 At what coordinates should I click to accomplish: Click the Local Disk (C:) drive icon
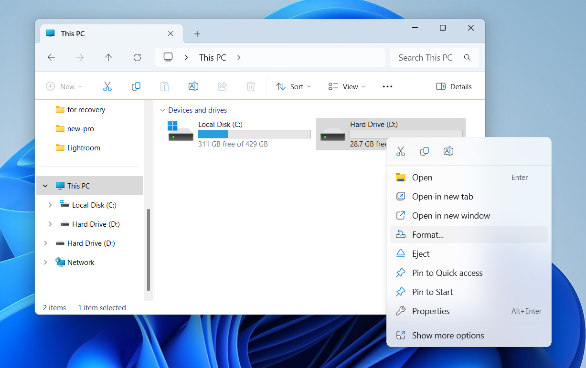pos(180,131)
